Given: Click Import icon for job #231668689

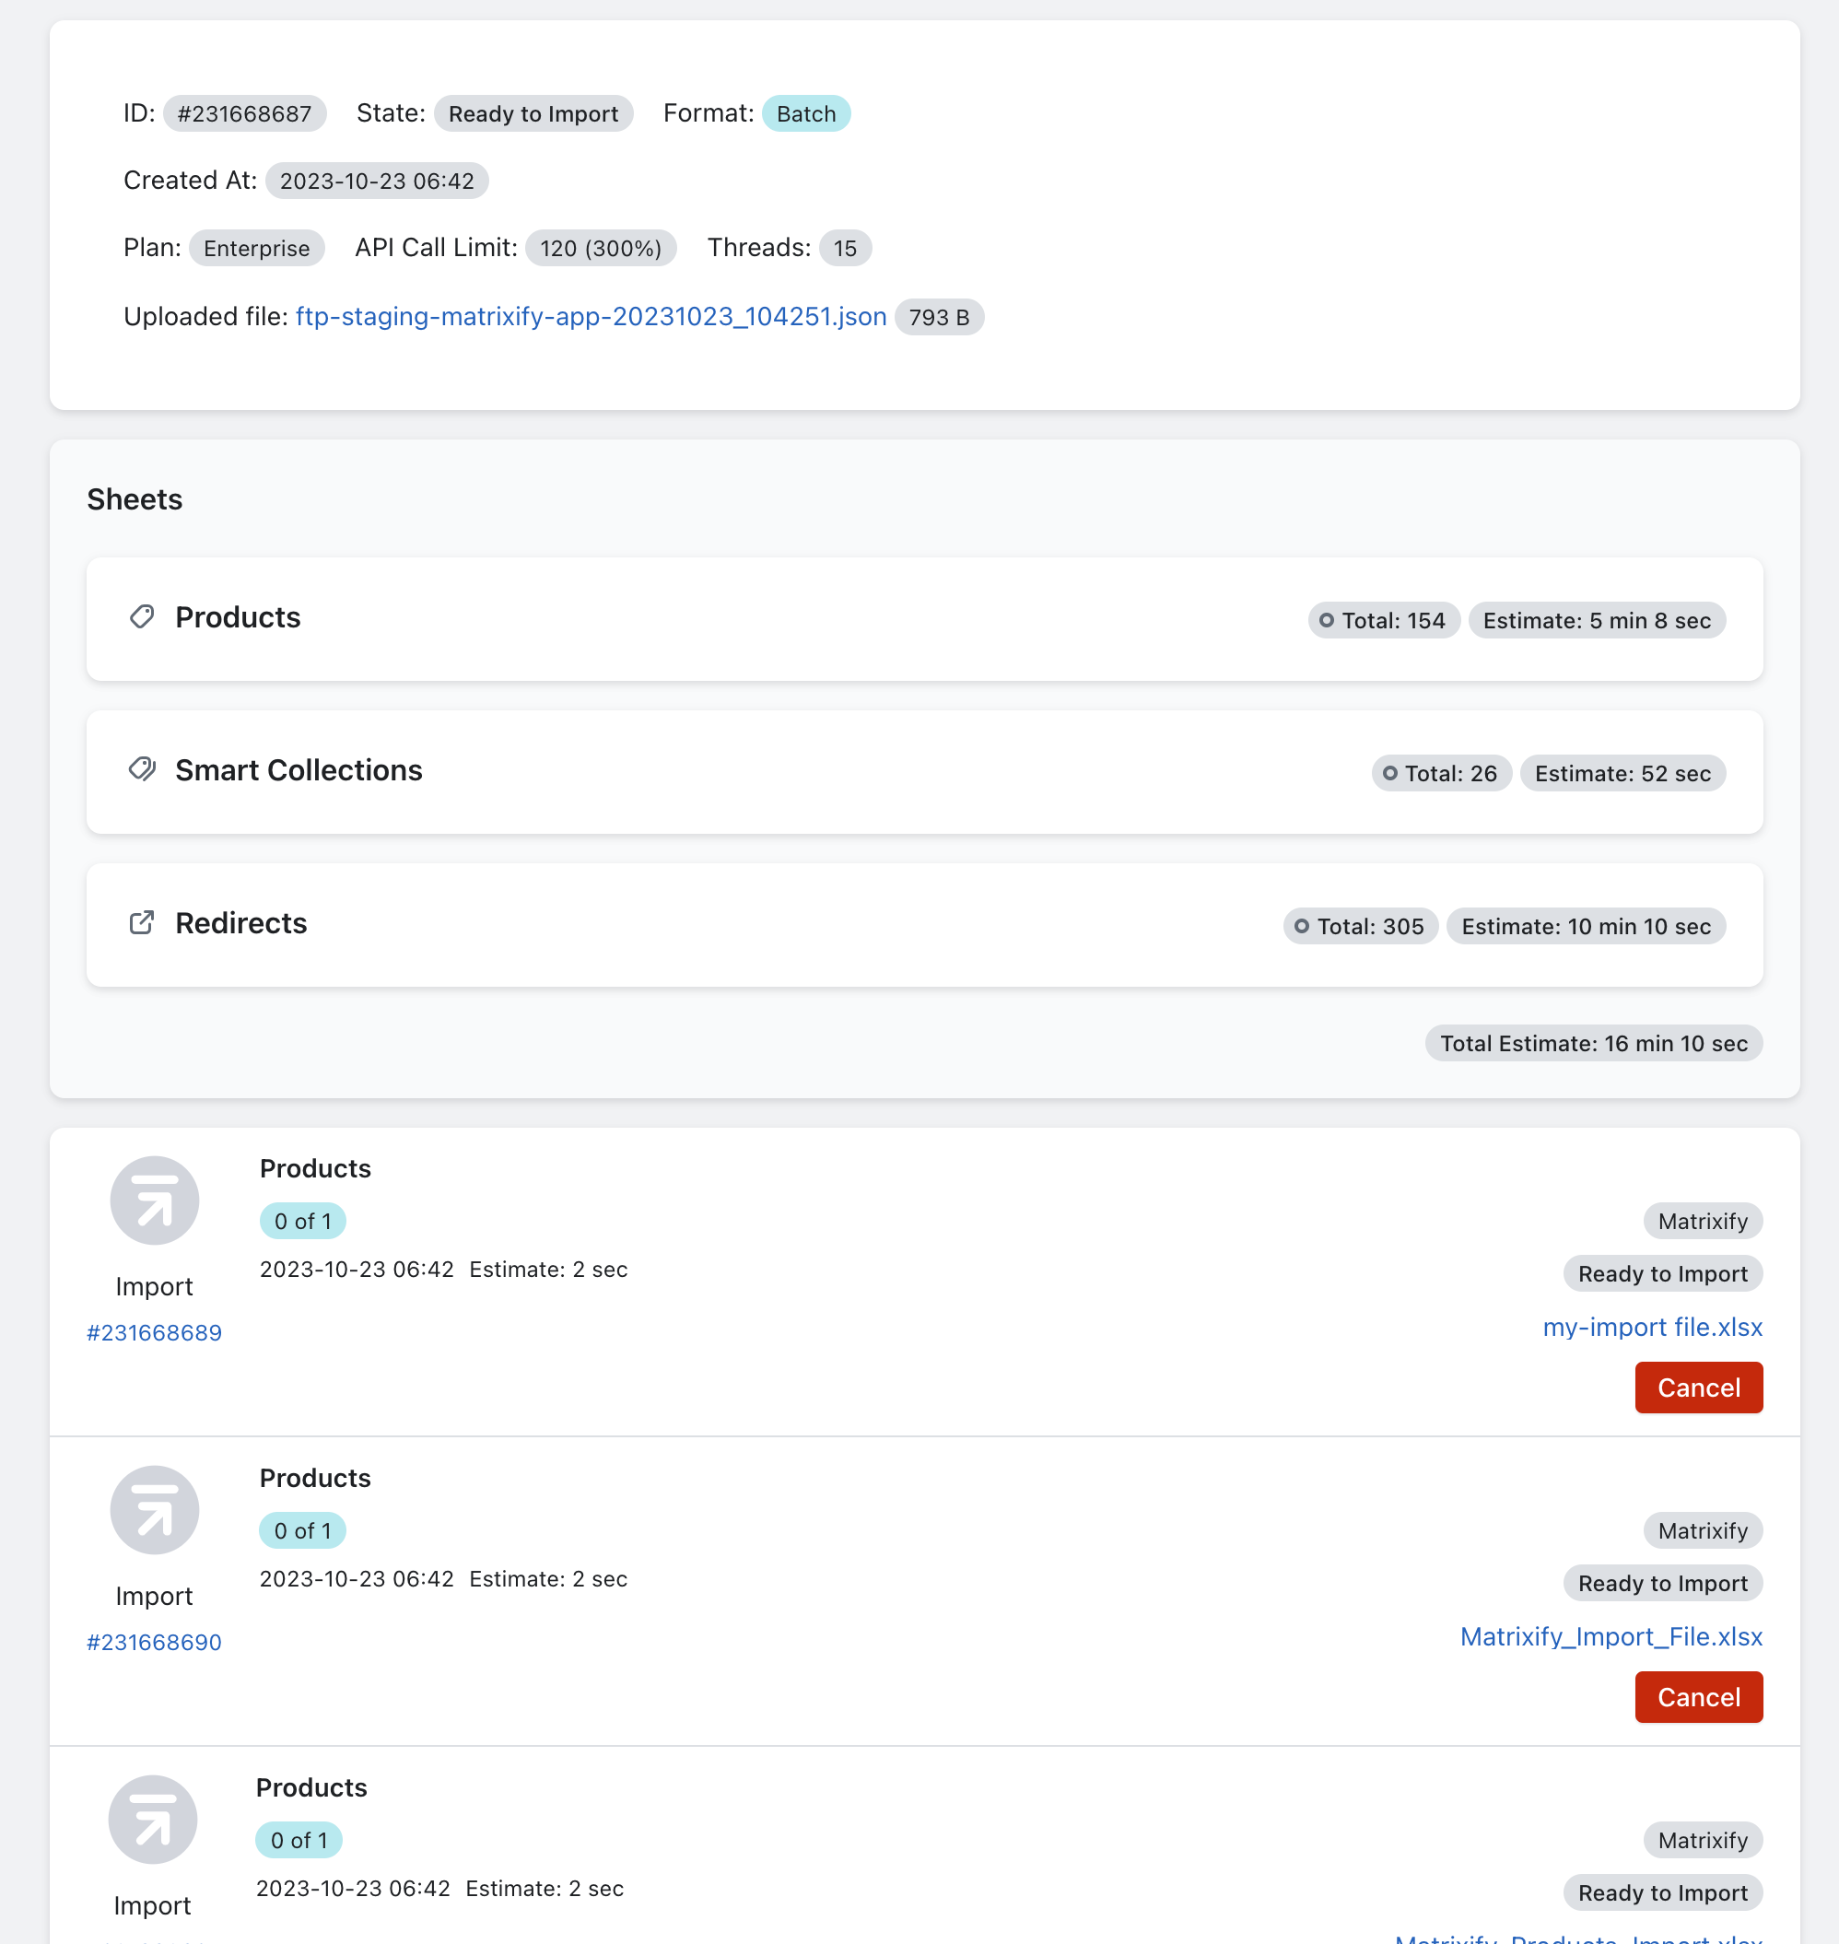Looking at the screenshot, I should (x=154, y=1200).
